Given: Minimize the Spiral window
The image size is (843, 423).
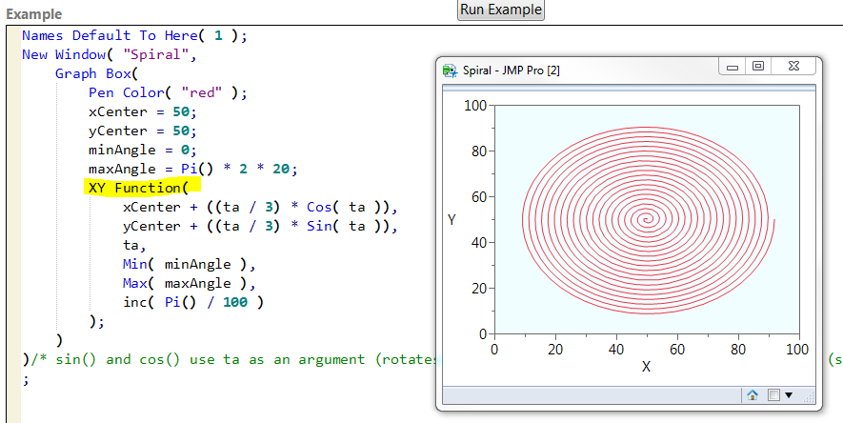Looking at the screenshot, I should click(x=733, y=67).
